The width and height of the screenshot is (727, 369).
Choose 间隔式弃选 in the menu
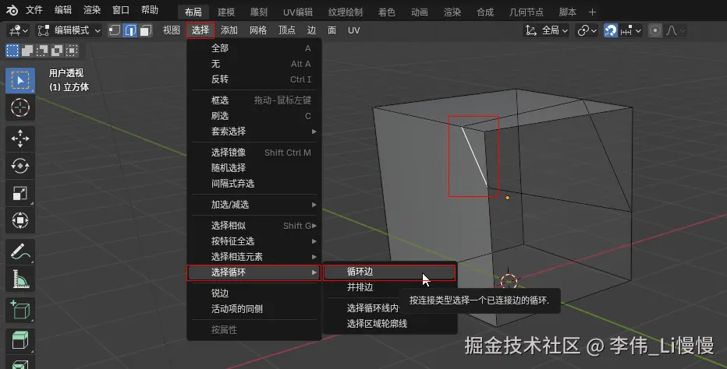pos(254,184)
